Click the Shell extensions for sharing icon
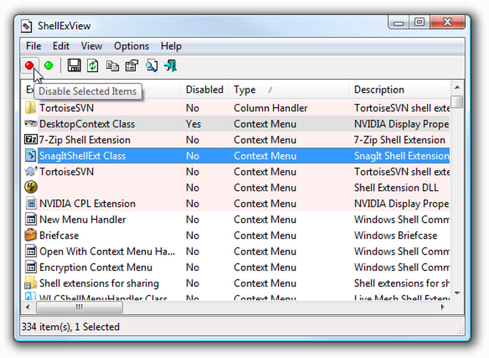 30,283
